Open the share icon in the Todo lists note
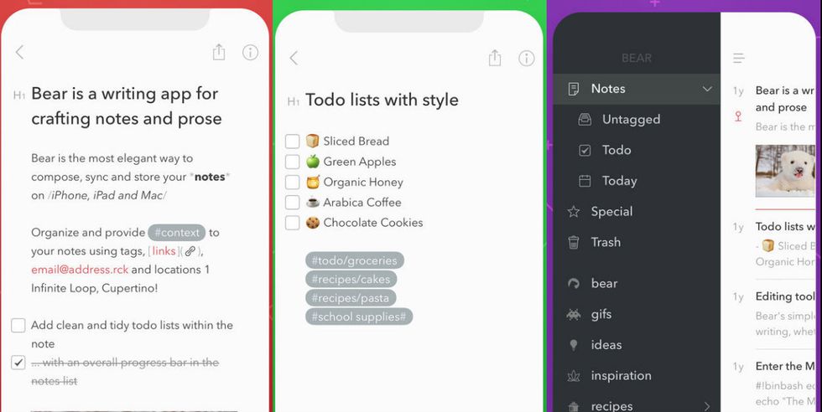Screen dimensions: 822x412 [x=495, y=58]
